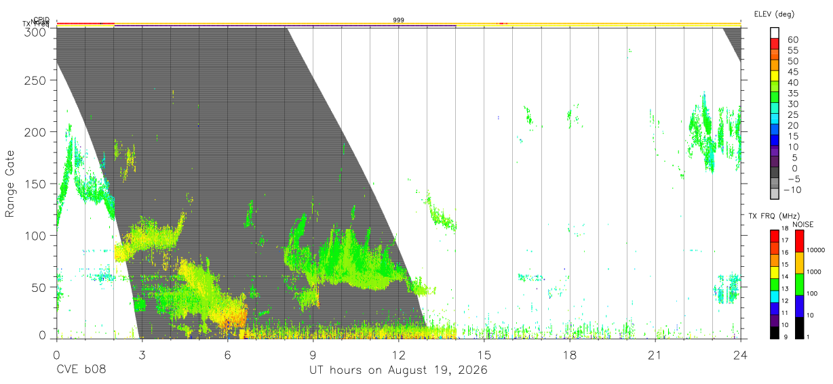Click the 45 label on the ELEV color bar
This screenshot has width=833, height=384.
pyautogui.click(x=792, y=72)
